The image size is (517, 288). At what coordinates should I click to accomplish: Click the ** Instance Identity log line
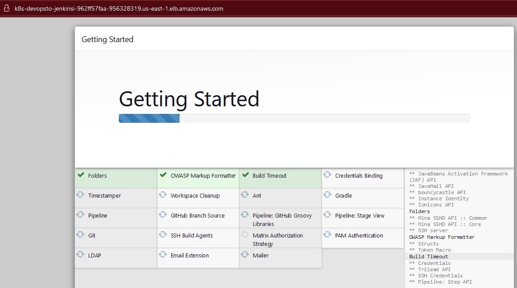pyautogui.click(x=439, y=198)
